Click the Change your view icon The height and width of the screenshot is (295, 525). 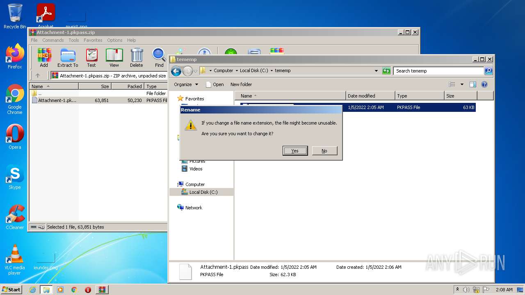[x=452, y=84]
